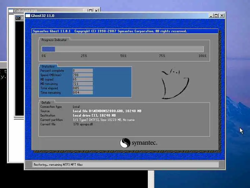Close the Ghost32 11.0 window
The height and width of the screenshot is (188, 250).
(x=222, y=15)
